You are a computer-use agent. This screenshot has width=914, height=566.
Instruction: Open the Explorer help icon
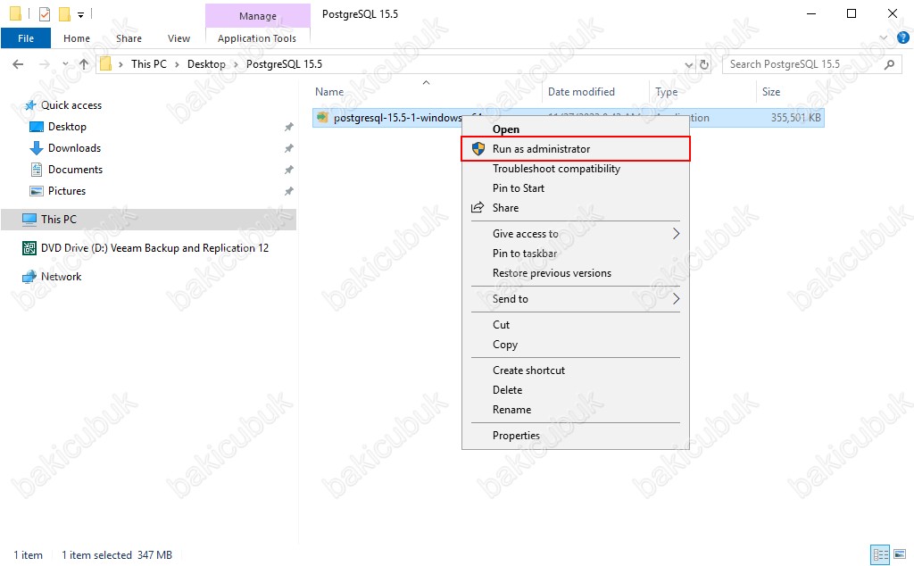[x=903, y=37]
